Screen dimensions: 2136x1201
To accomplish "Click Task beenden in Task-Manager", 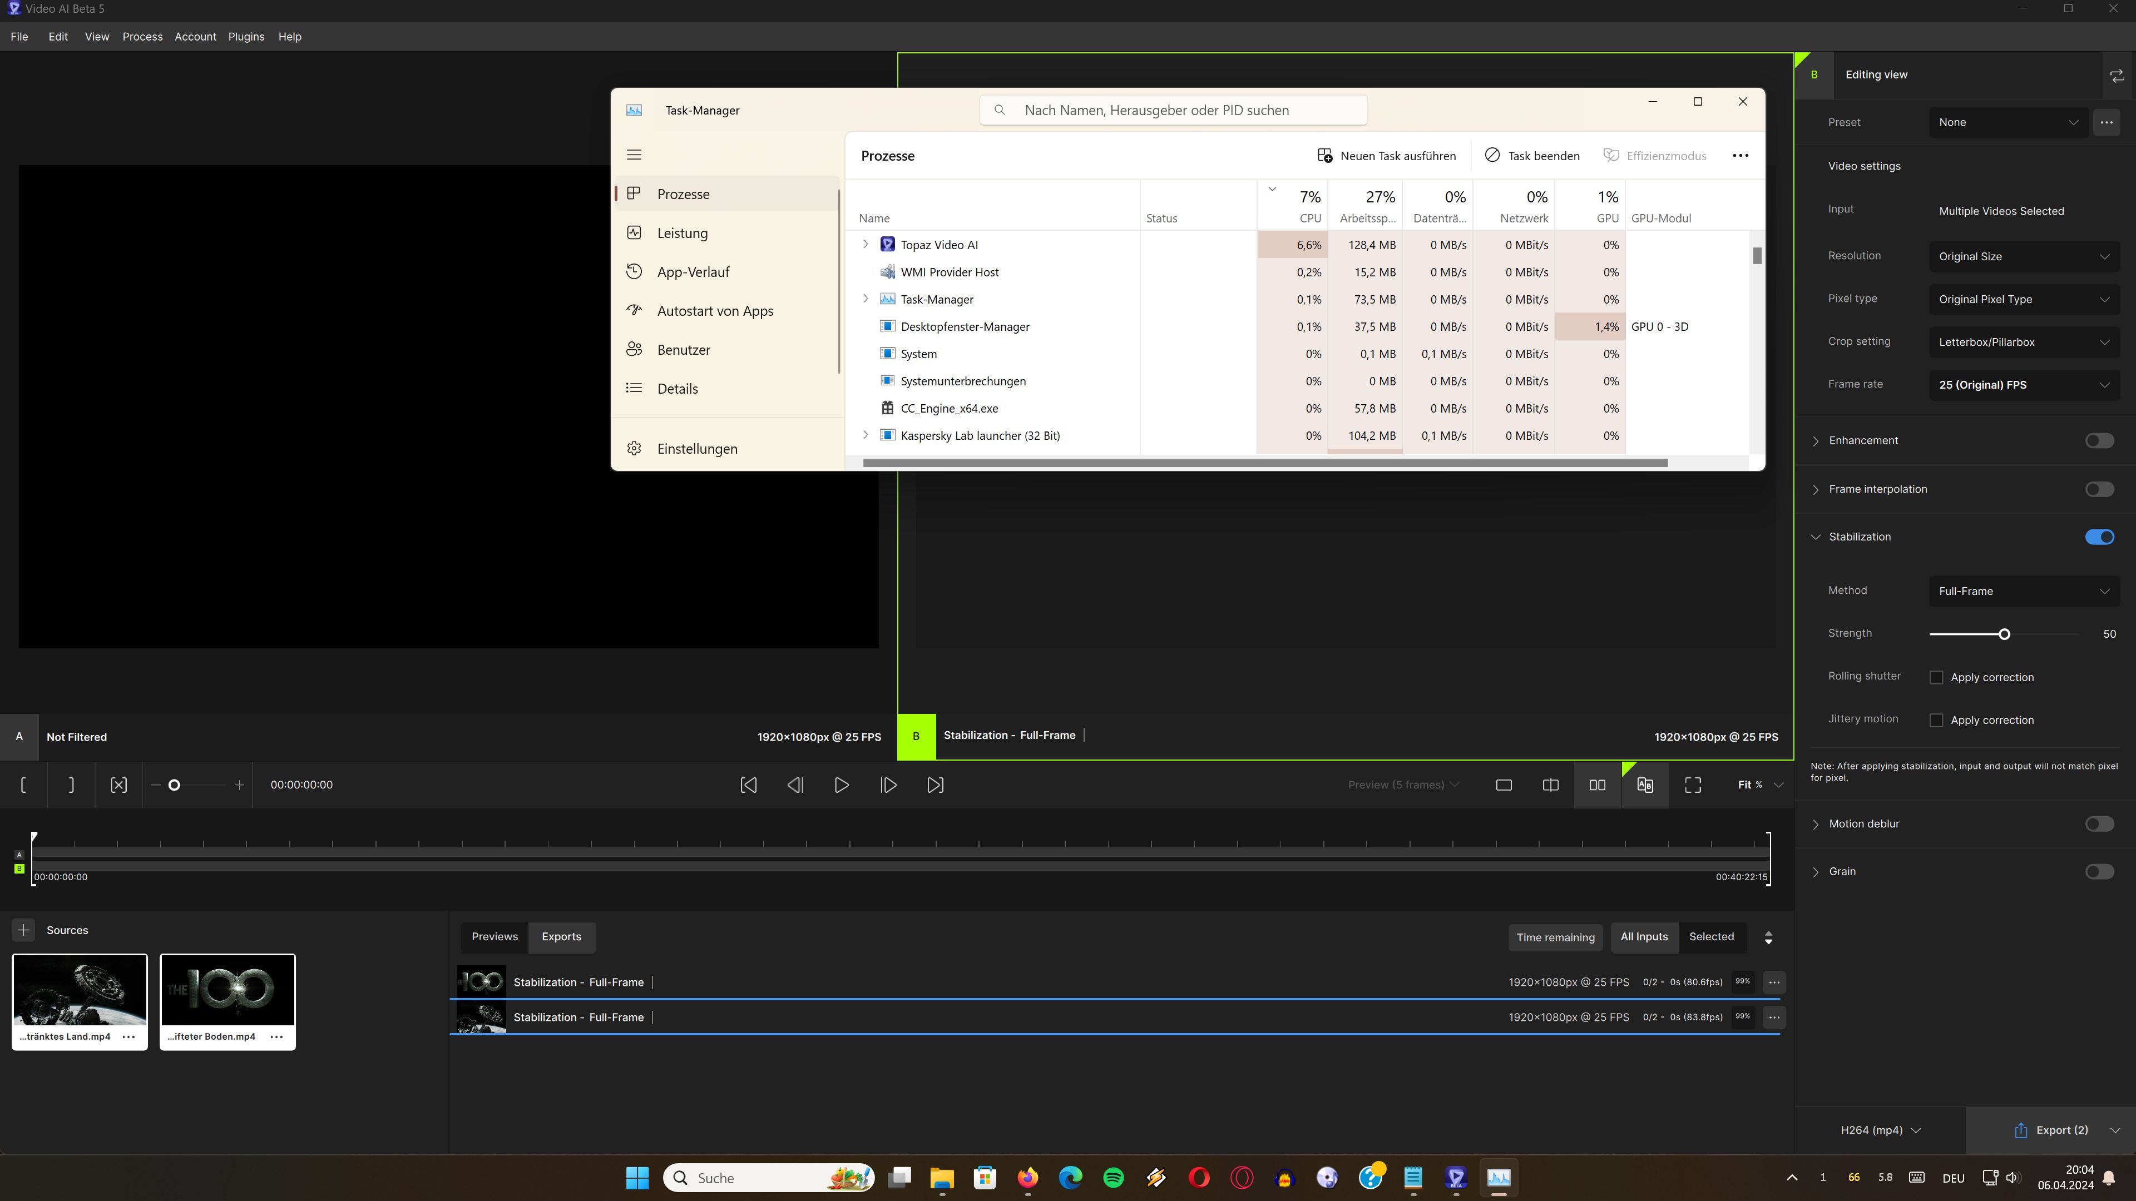I will pyautogui.click(x=1531, y=156).
